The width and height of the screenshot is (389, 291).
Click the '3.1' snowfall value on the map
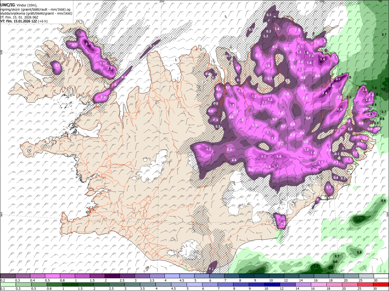tap(338, 79)
